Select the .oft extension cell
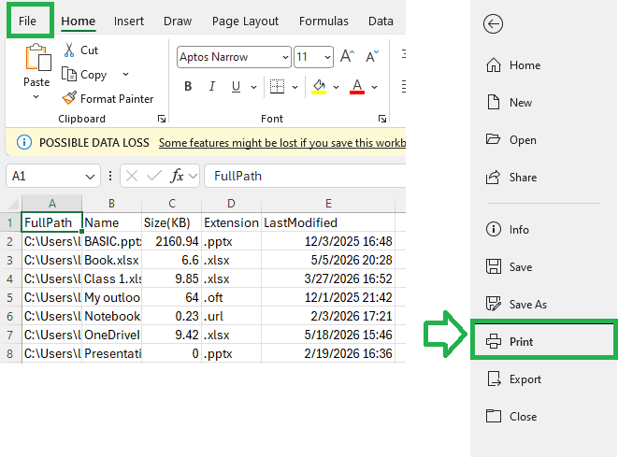 pyautogui.click(x=231, y=297)
